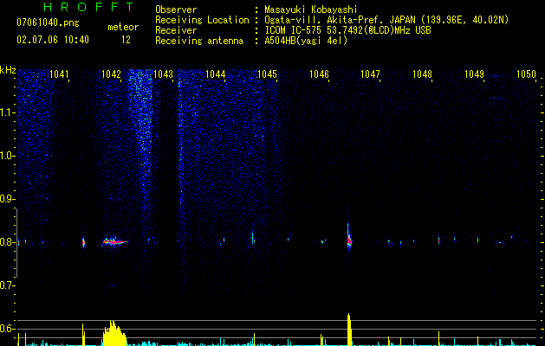
Task: Click the 1047 time axis marker
Action: tap(371, 74)
